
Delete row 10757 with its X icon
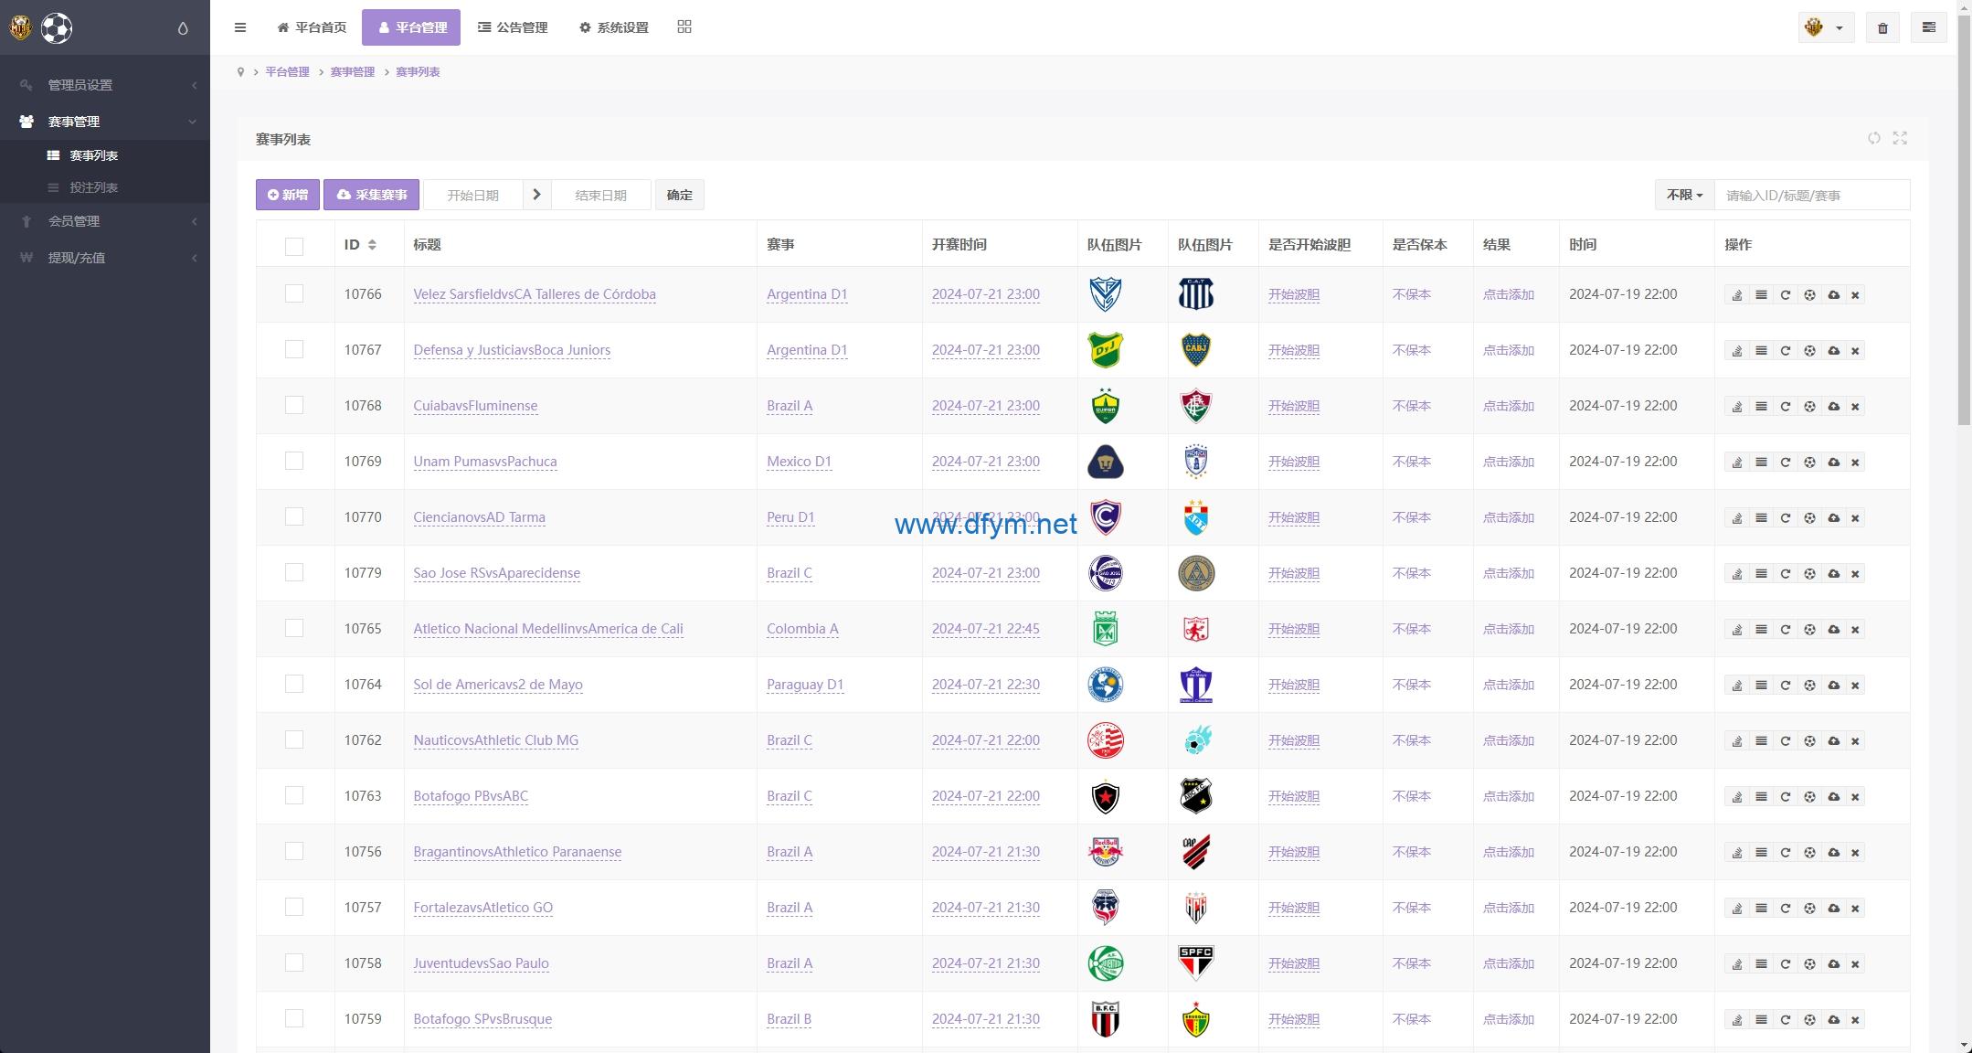click(1855, 909)
